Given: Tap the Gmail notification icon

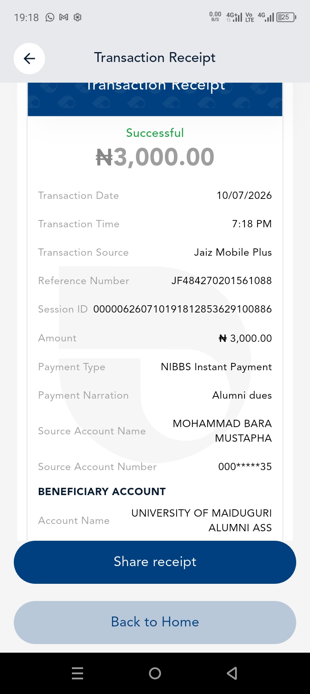Looking at the screenshot, I should [x=64, y=17].
